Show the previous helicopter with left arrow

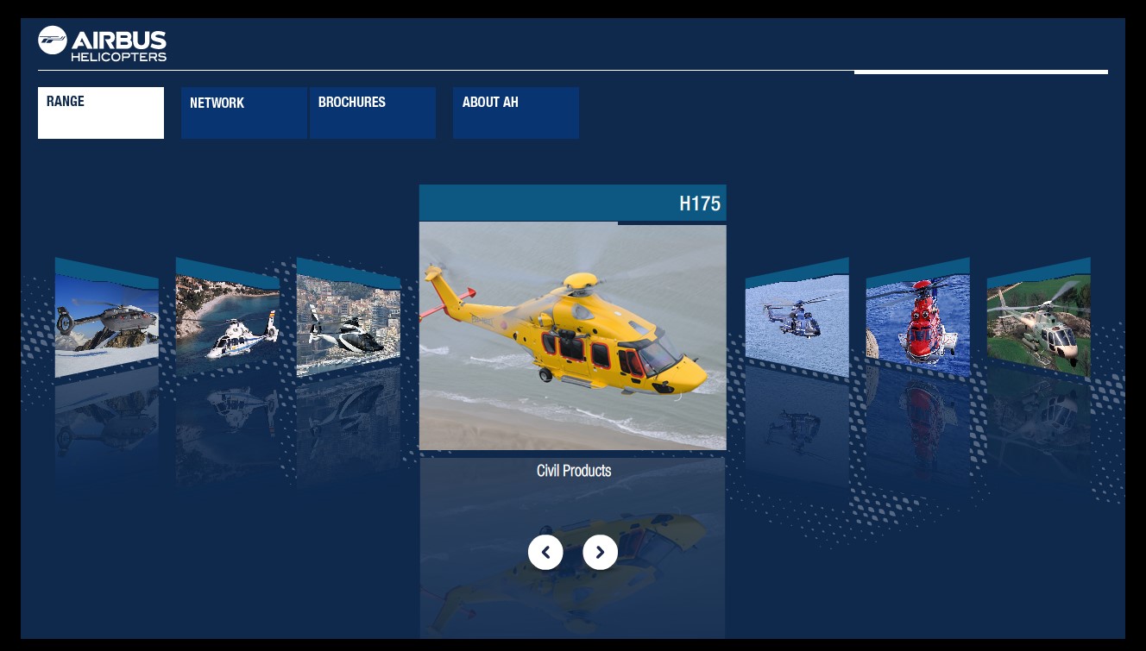(545, 552)
